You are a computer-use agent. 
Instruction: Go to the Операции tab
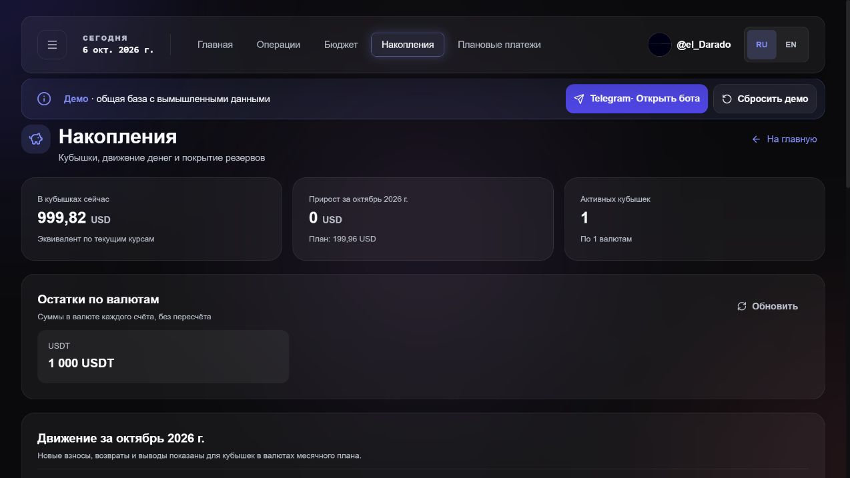click(278, 45)
